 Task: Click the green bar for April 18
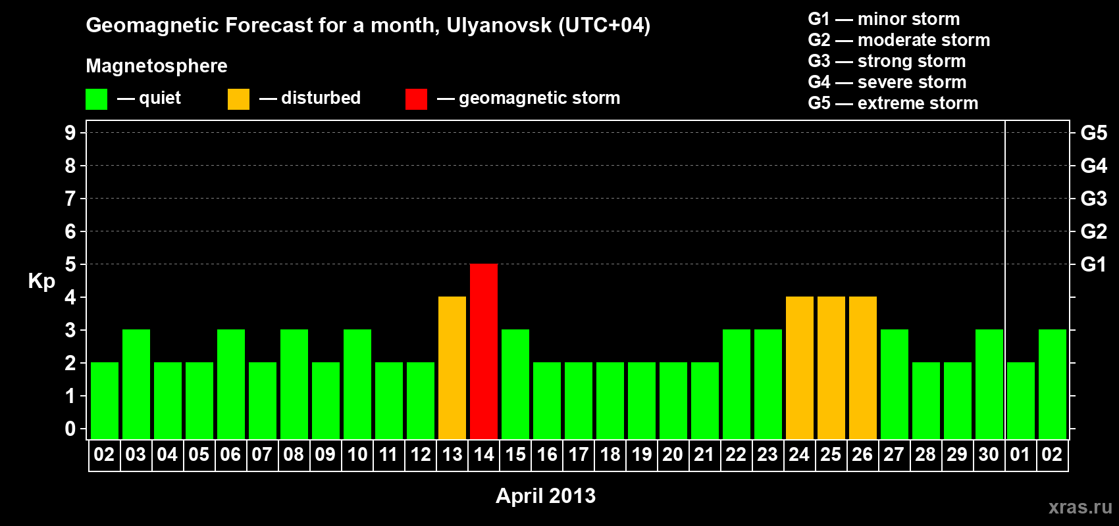(610, 400)
